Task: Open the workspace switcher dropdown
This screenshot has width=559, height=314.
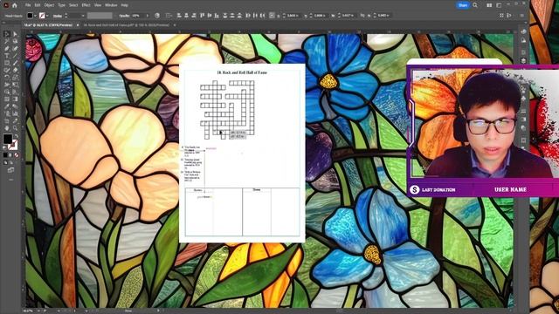Action: pos(499,5)
